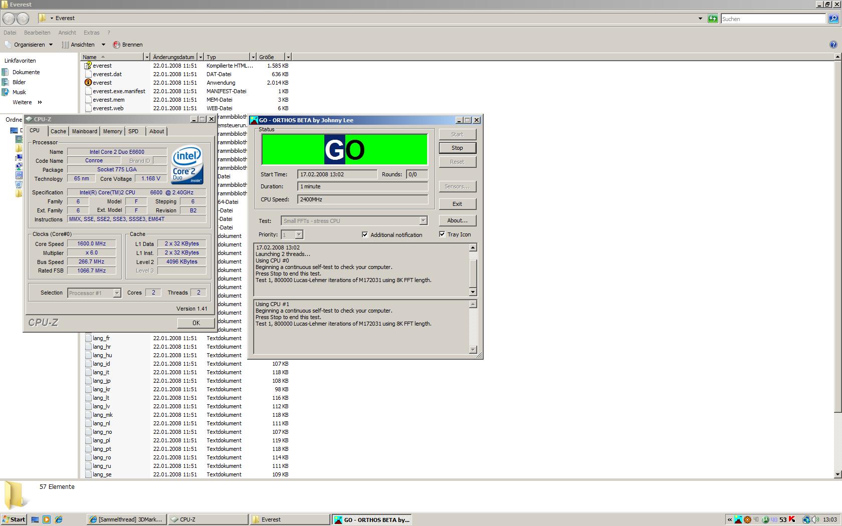Open the Name column filter dropdown
Viewport: 842px width, 526px height.
147,57
